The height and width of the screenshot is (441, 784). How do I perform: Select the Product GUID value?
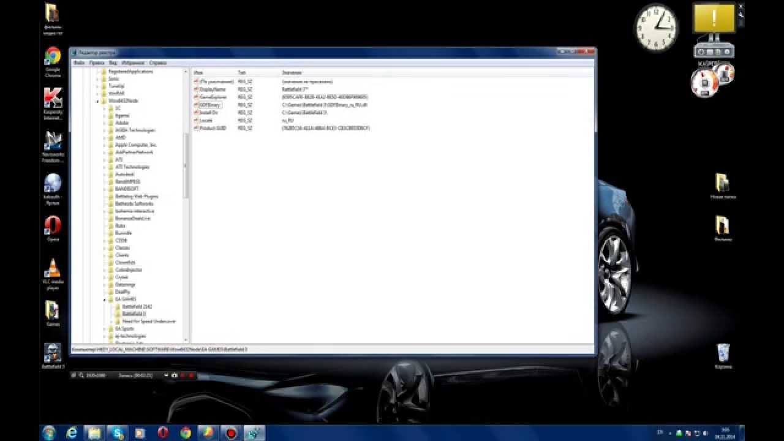point(213,129)
